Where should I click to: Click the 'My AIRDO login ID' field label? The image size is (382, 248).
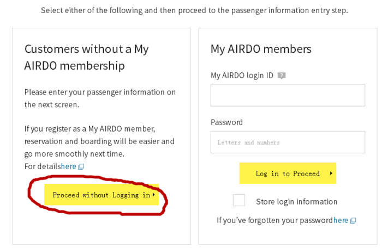242,76
